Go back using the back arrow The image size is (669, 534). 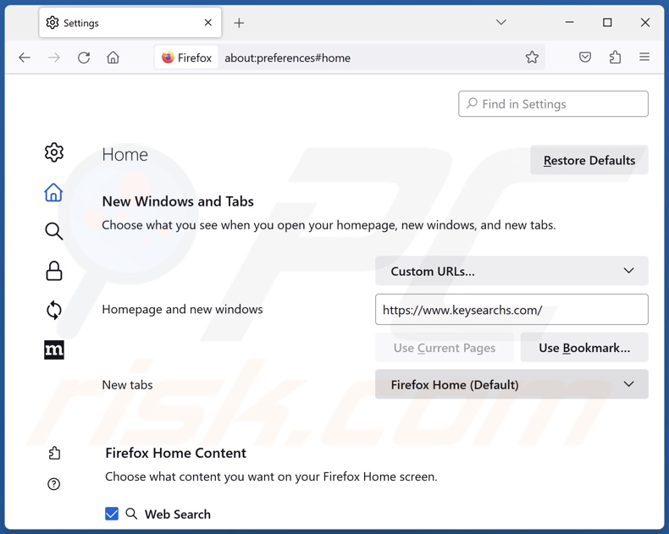click(25, 58)
